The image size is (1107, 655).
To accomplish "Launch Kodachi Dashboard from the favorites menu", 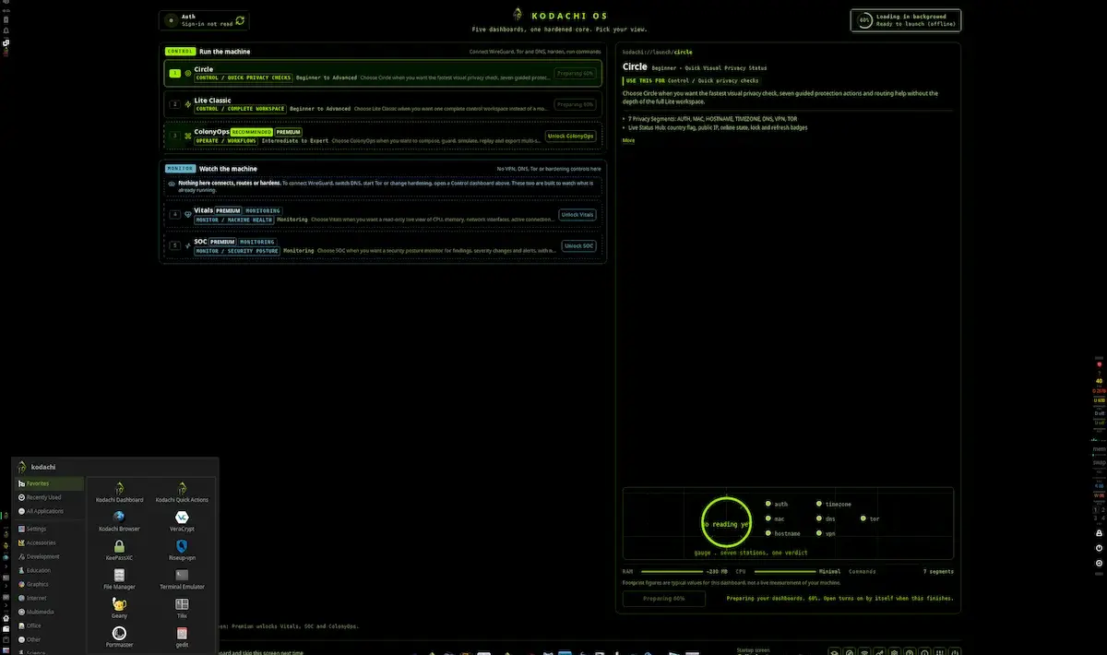I will click(119, 492).
